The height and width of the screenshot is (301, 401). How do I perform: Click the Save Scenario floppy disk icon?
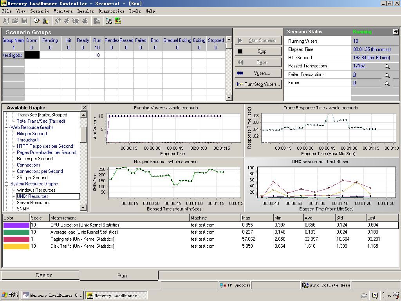pos(24,21)
